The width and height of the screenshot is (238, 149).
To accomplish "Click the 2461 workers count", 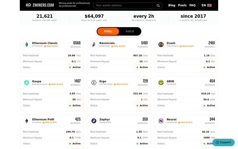I will [212, 43].
